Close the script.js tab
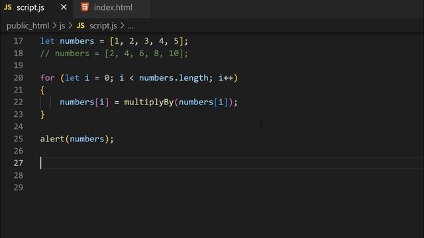Screen dimensions: 424x238 tap(64, 7)
